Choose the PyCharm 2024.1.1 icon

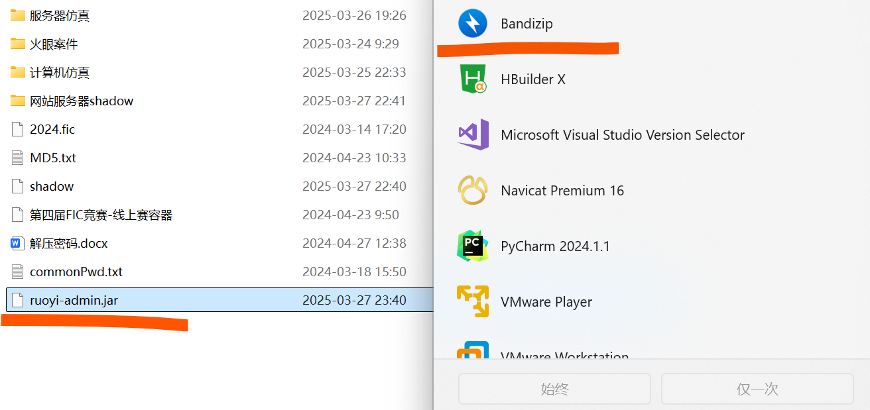pos(473,246)
